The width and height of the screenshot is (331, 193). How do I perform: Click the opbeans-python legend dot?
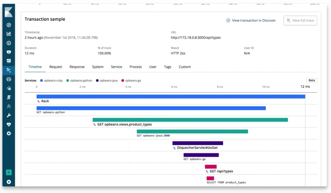(67, 80)
